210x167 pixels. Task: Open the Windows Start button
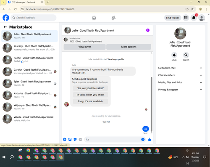[4, 157]
